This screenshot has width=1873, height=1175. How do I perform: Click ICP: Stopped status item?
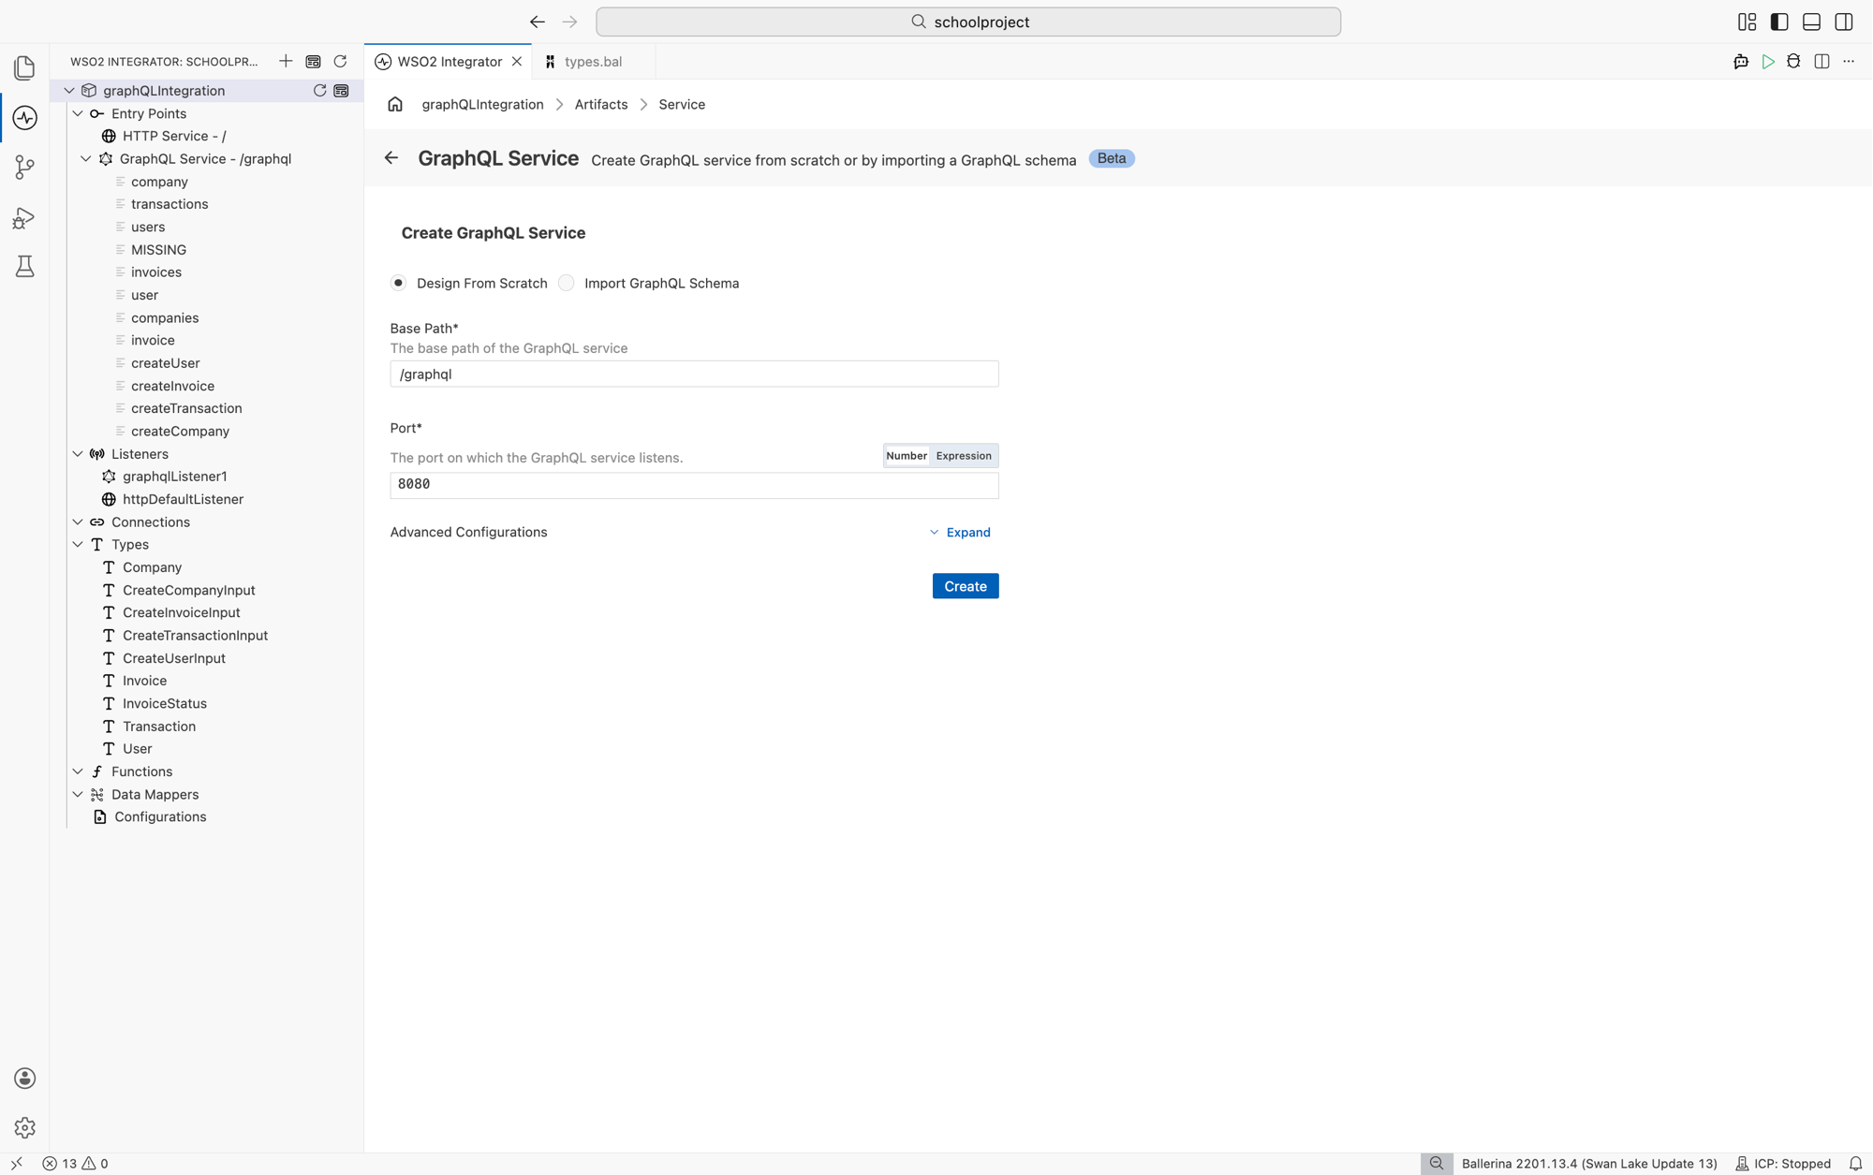[1783, 1163]
